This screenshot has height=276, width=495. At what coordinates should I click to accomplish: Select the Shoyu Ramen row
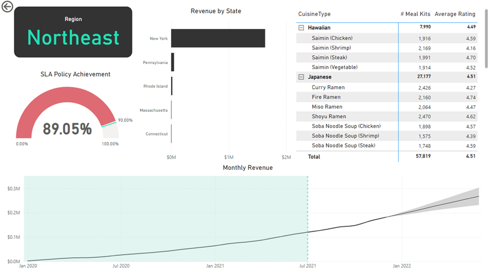coord(328,116)
